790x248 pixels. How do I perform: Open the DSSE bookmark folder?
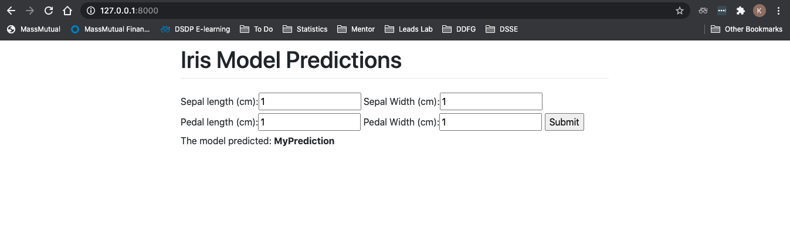(502, 29)
